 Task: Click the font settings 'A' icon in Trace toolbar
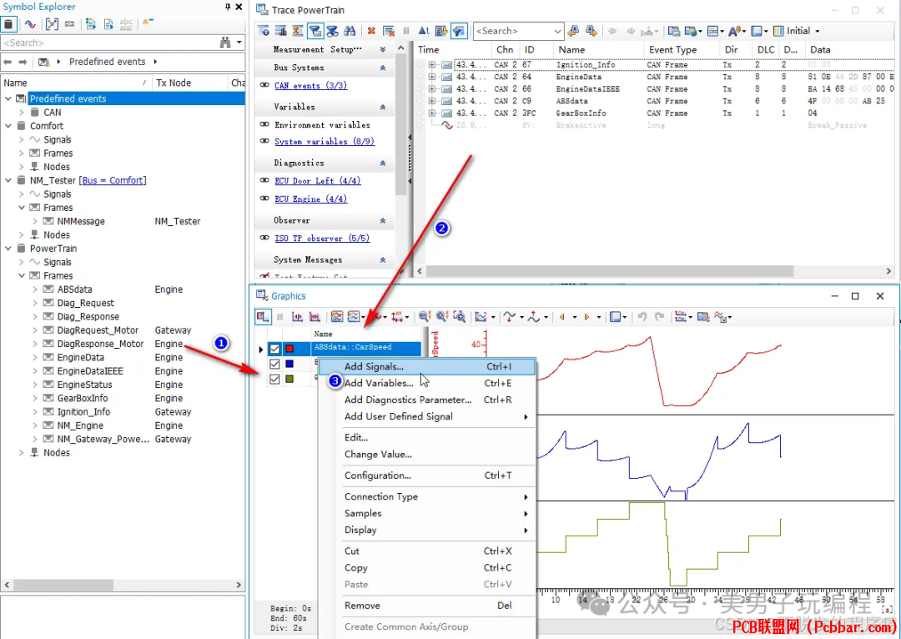pos(735,31)
